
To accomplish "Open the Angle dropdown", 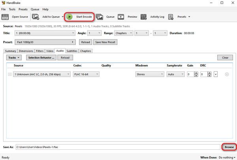I will pos(94,33).
